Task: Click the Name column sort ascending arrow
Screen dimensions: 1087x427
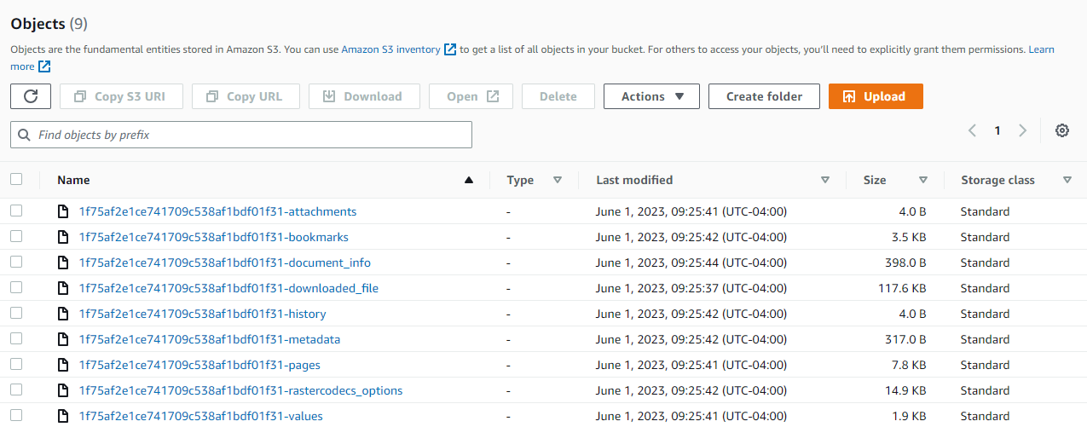Action: tap(468, 180)
